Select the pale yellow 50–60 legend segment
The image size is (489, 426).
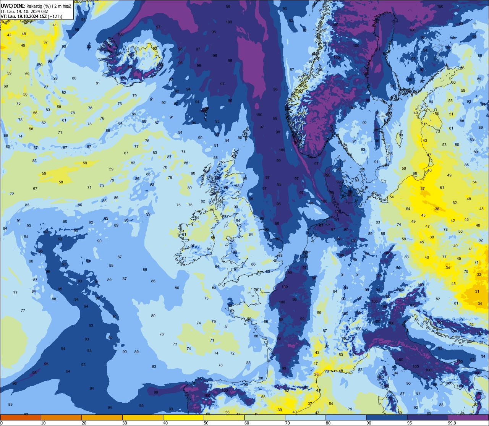(224, 417)
